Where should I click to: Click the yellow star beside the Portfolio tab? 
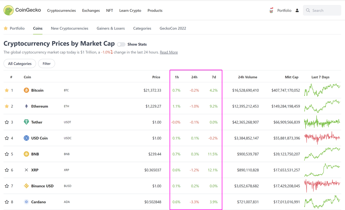(6, 28)
